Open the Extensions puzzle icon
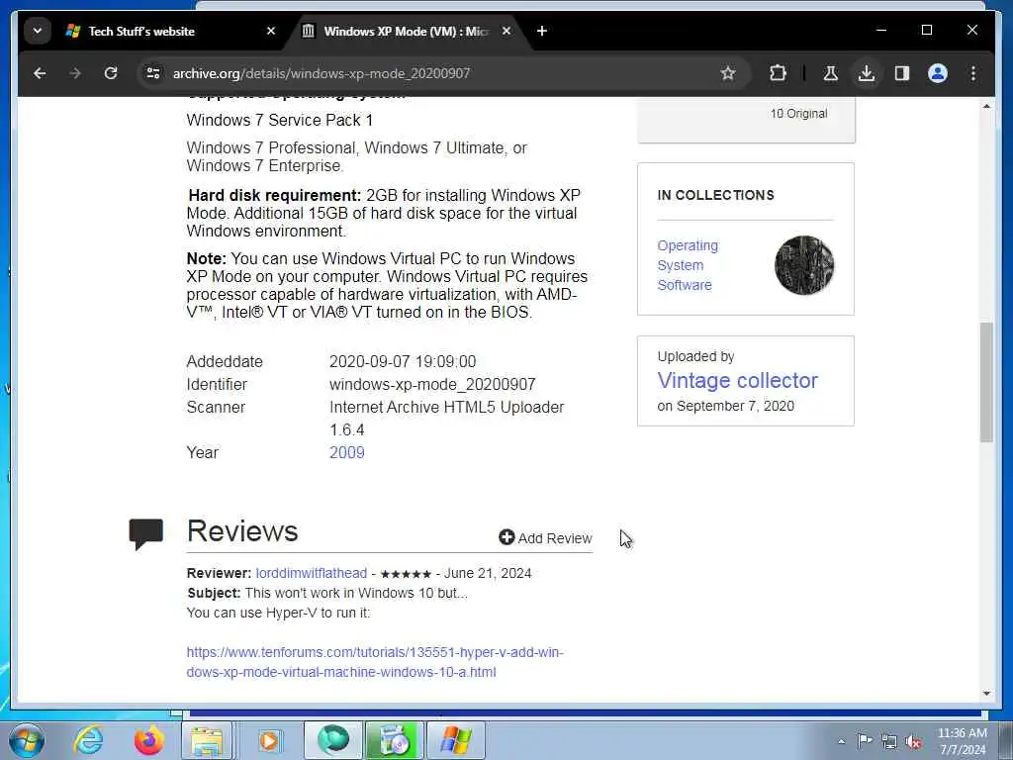This screenshot has height=760, width=1013. point(778,73)
